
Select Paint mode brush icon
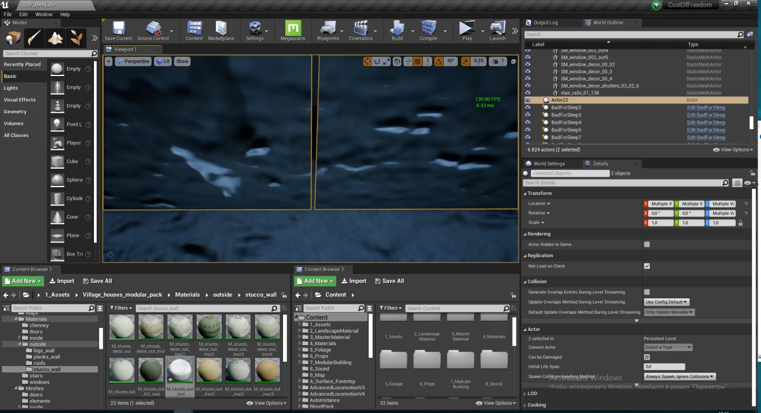coord(34,38)
